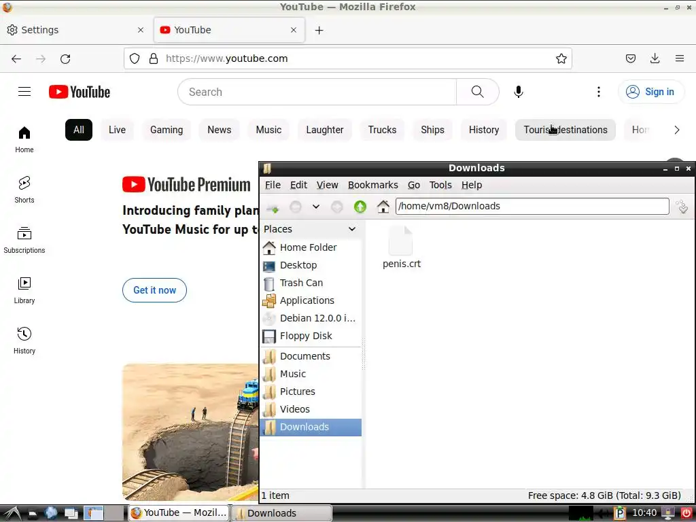Select the Music filter chip
The width and height of the screenshot is (696, 522).
(x=268, y=130)
